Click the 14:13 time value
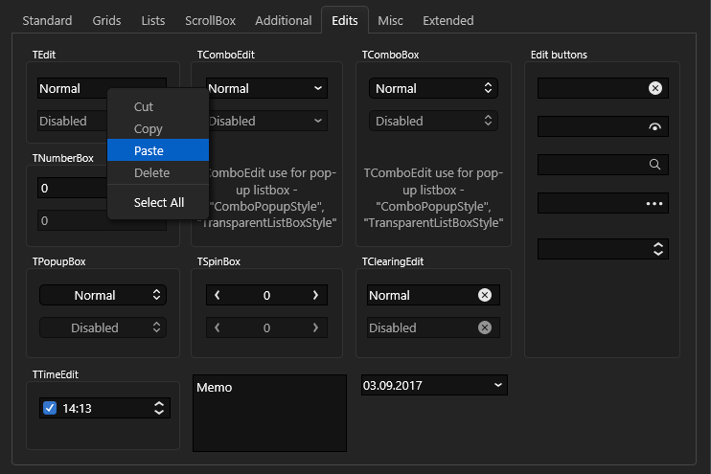Screen dimensions: 711x474 (x=77, y=408)
